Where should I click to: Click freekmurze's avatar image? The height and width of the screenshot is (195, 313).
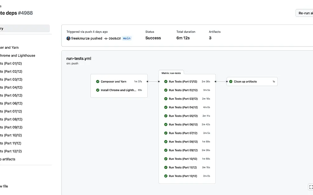coord(68,38)
